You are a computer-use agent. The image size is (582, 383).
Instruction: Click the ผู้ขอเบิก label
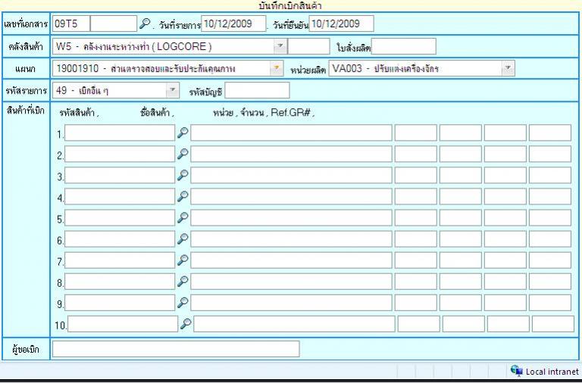[x=26, y=349]
